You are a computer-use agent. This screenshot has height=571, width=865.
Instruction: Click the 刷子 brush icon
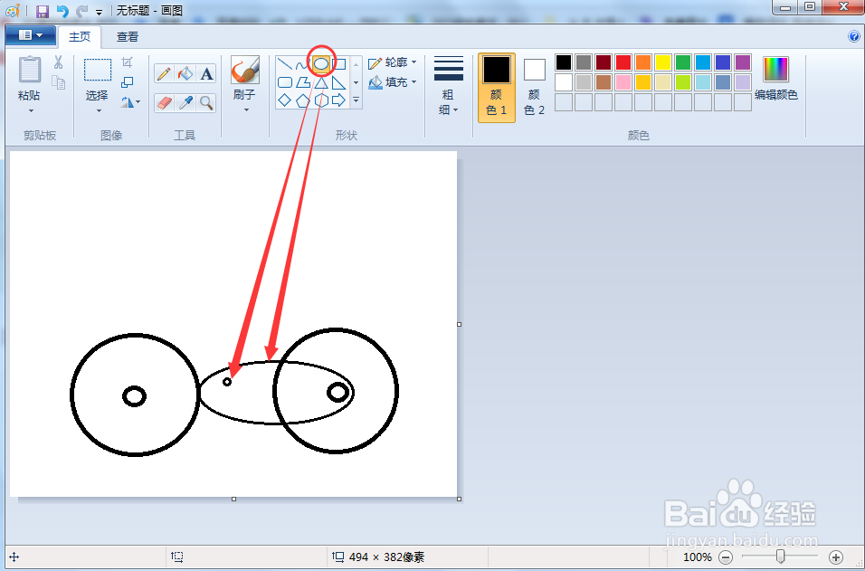coord(245,71)
